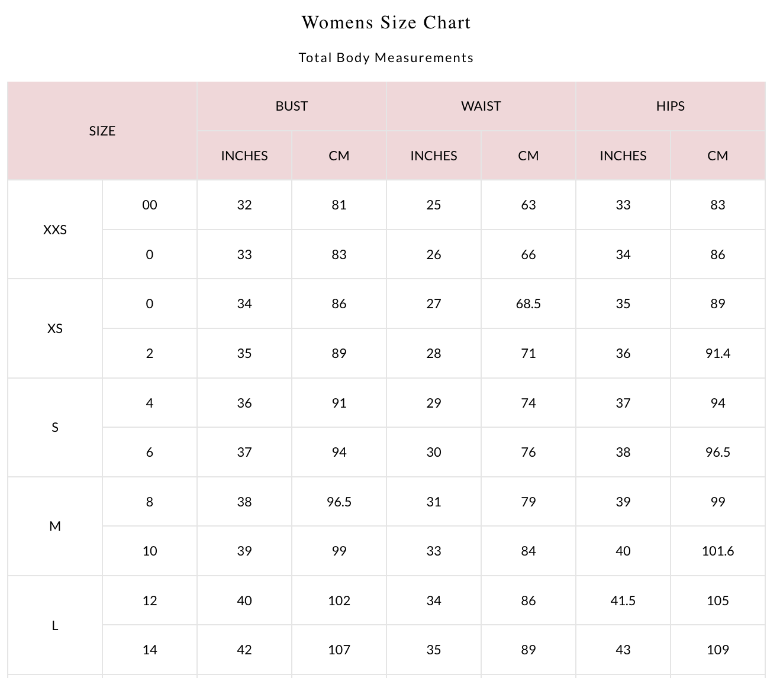Select the CM subheader under WAIST
The image size is (767, 678).
[x=528, y=156]
